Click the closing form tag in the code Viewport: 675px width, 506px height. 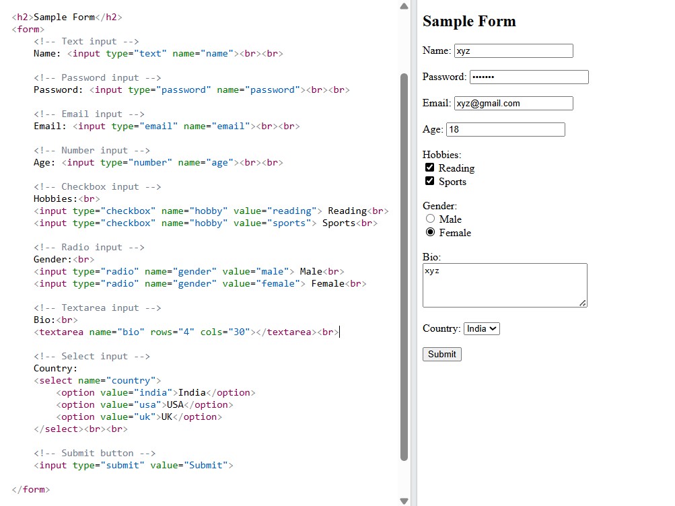(x=30, y=490)
